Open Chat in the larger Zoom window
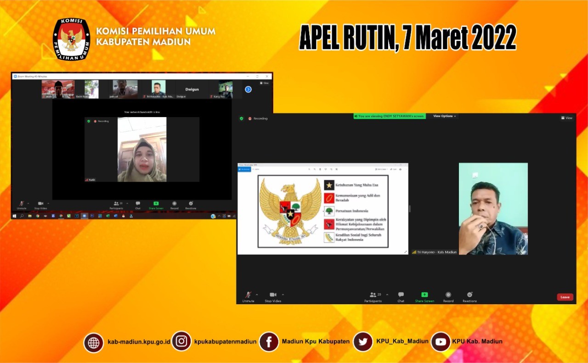Screen dimensions: 588x363 point(401,296)
